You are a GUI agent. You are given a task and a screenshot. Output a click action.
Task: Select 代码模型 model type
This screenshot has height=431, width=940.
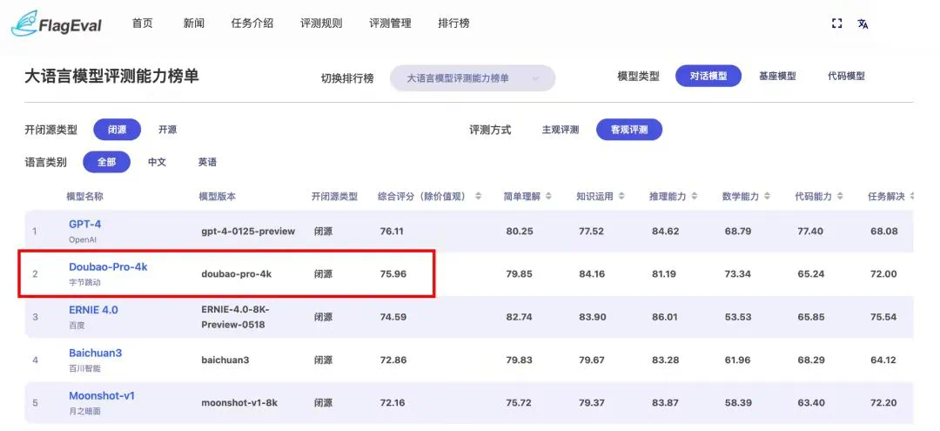(x=846, y=77)
